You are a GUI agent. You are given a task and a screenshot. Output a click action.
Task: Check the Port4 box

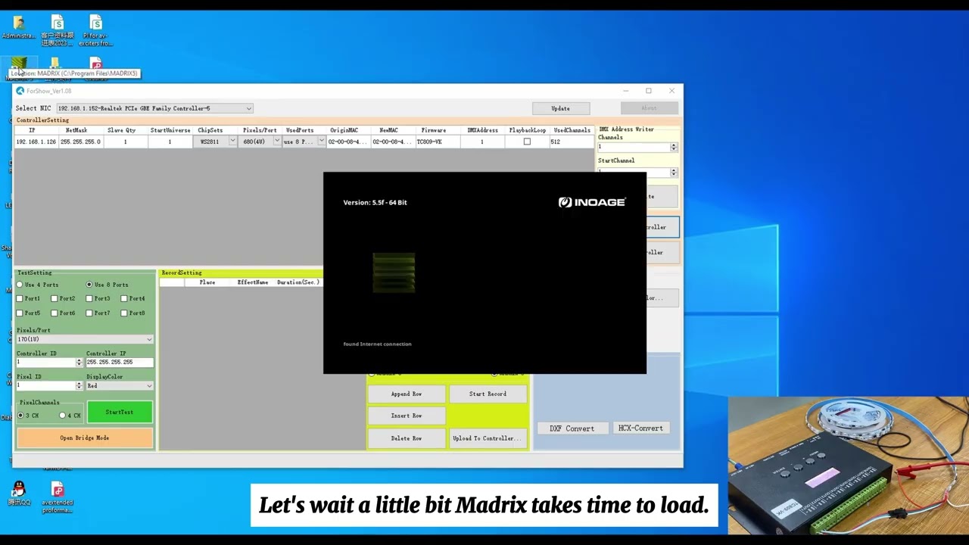tap(124, 298)
